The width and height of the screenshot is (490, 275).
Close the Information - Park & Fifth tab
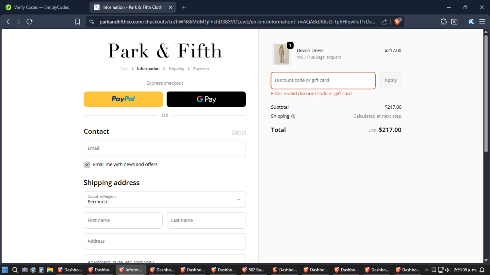(x=171, y=7)
